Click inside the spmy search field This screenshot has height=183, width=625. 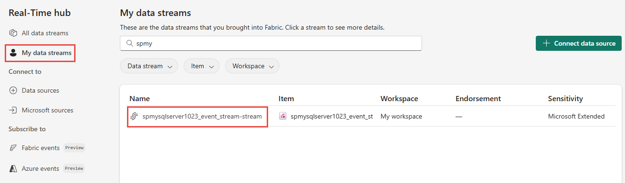pos(271,43)
